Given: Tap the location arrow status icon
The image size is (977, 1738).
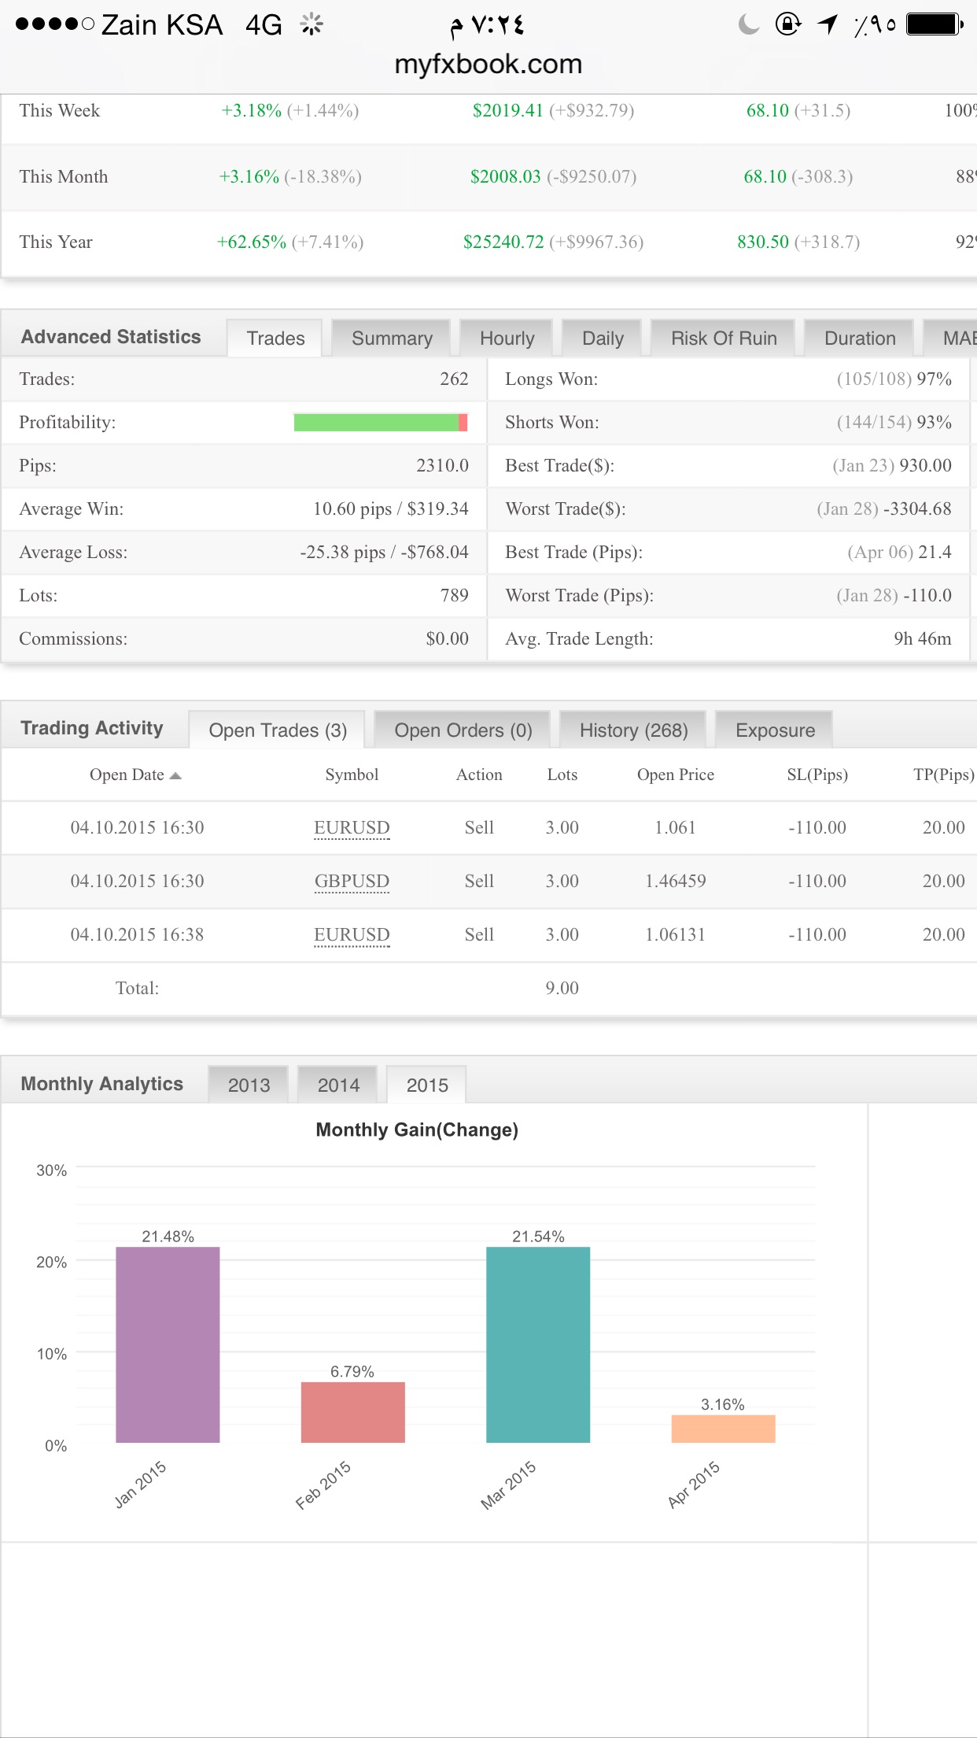Looking at the screenshot, I should coord(827,24).
